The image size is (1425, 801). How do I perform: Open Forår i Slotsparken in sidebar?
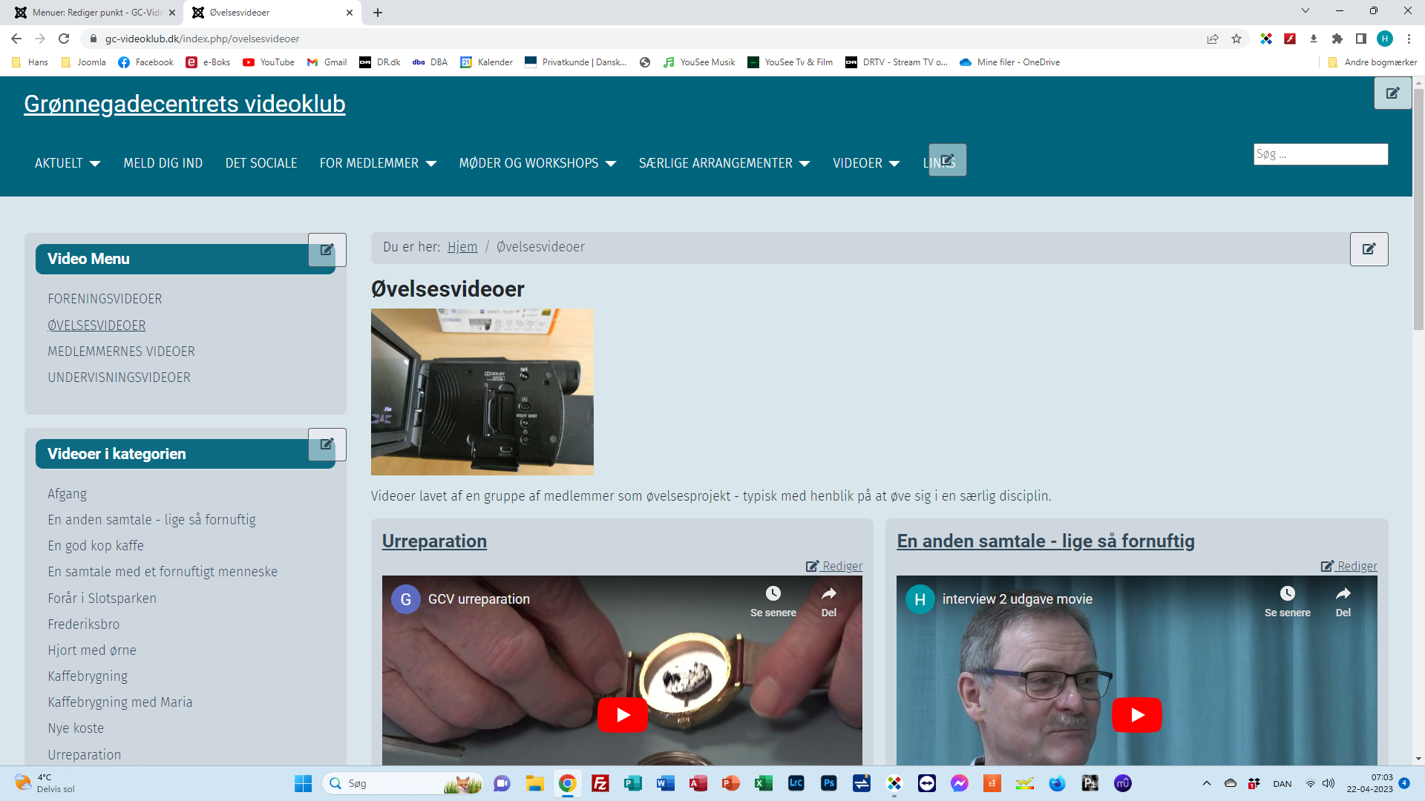coord(102,599)
